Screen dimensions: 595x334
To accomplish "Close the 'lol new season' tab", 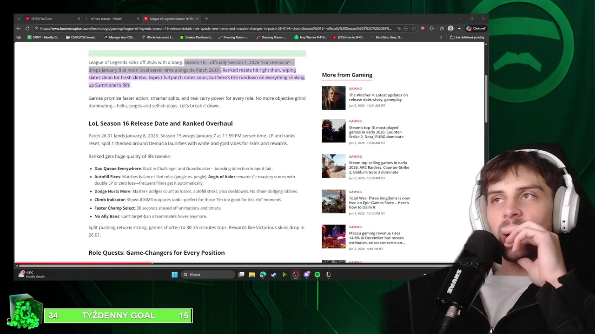I will click(x=138, y=19).
